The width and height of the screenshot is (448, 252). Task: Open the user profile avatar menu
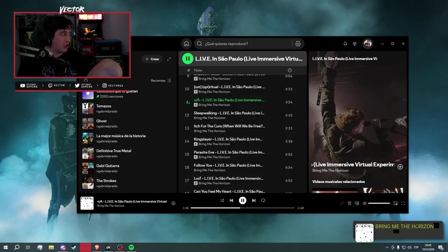pyautogui.click(x=367, y=43)
